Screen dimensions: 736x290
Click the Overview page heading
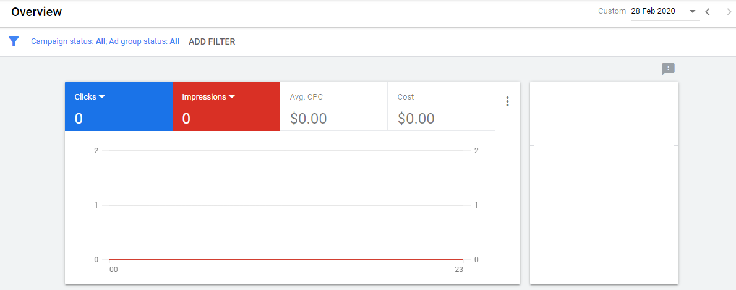pos(36,12)
